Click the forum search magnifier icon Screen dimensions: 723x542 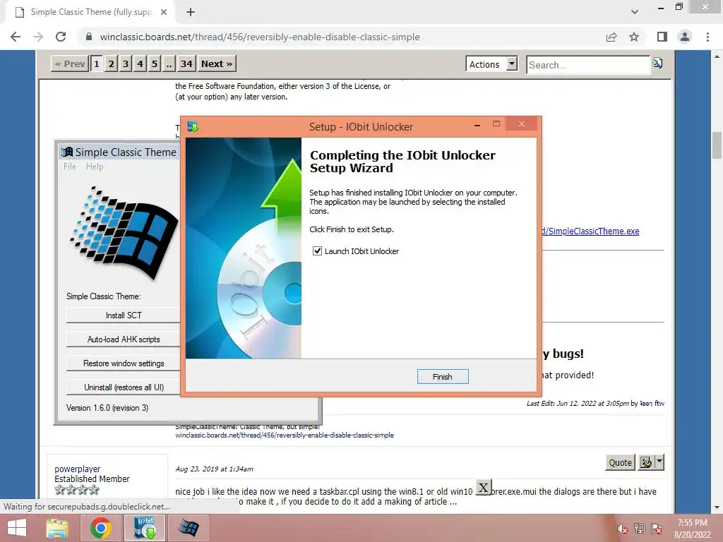[x=657, y=63]
